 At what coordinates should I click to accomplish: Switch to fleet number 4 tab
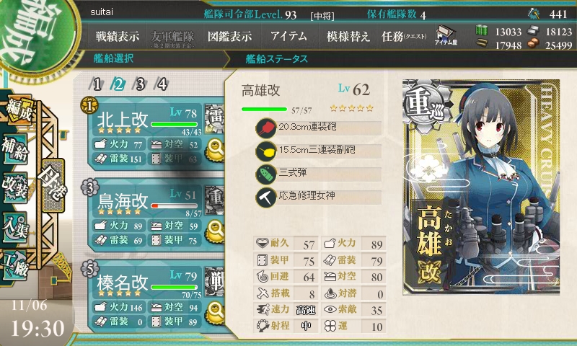click(x=162, y=84)
